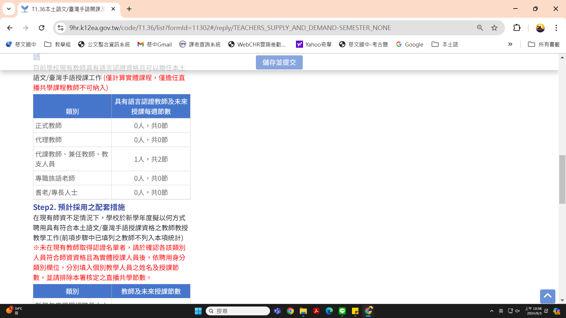Open the notification bell in the tray
This screenshot has height=318, width=566.
pyautogui.click(x=546, y=311)
